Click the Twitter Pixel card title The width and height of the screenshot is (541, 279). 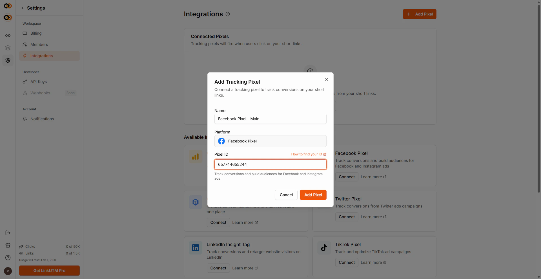(x=348, y=199)
